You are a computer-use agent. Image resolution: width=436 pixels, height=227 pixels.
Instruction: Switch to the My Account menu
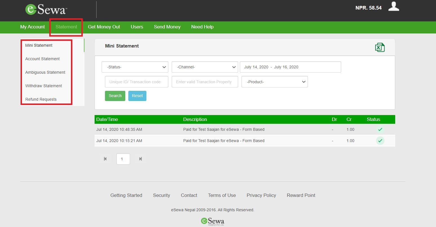pyautogui.click(x=32, y=27)
